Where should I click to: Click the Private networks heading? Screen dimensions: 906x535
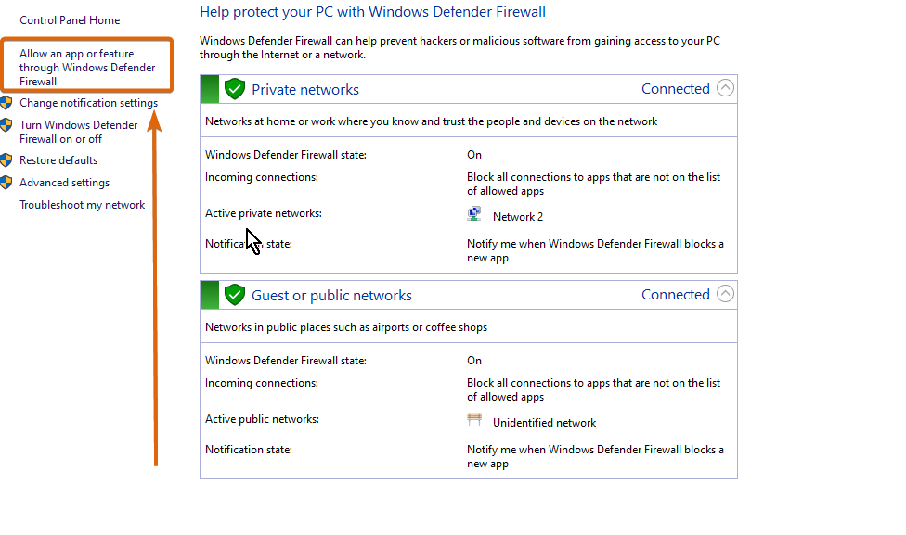click(305, 89)
